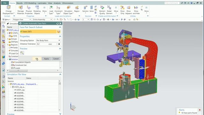Open the File menu
Screen dimensions: 204x115
(5, 3)
